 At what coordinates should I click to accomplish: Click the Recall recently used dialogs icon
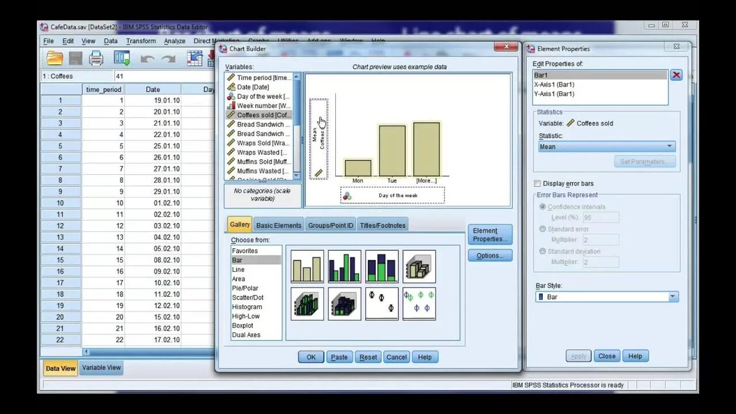pyautogui.click(x=122, y=58)
